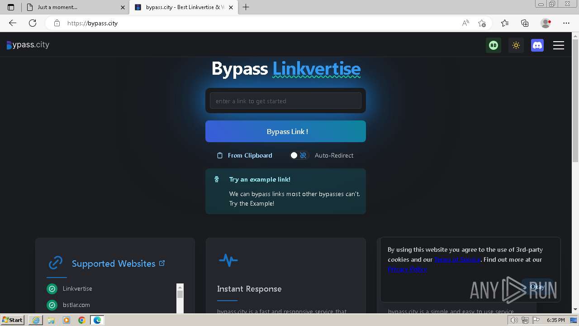Click the Supported Websites chain icon
This screenshot has width=579, height=326.
pyautogui.click(x=56, y=263)
